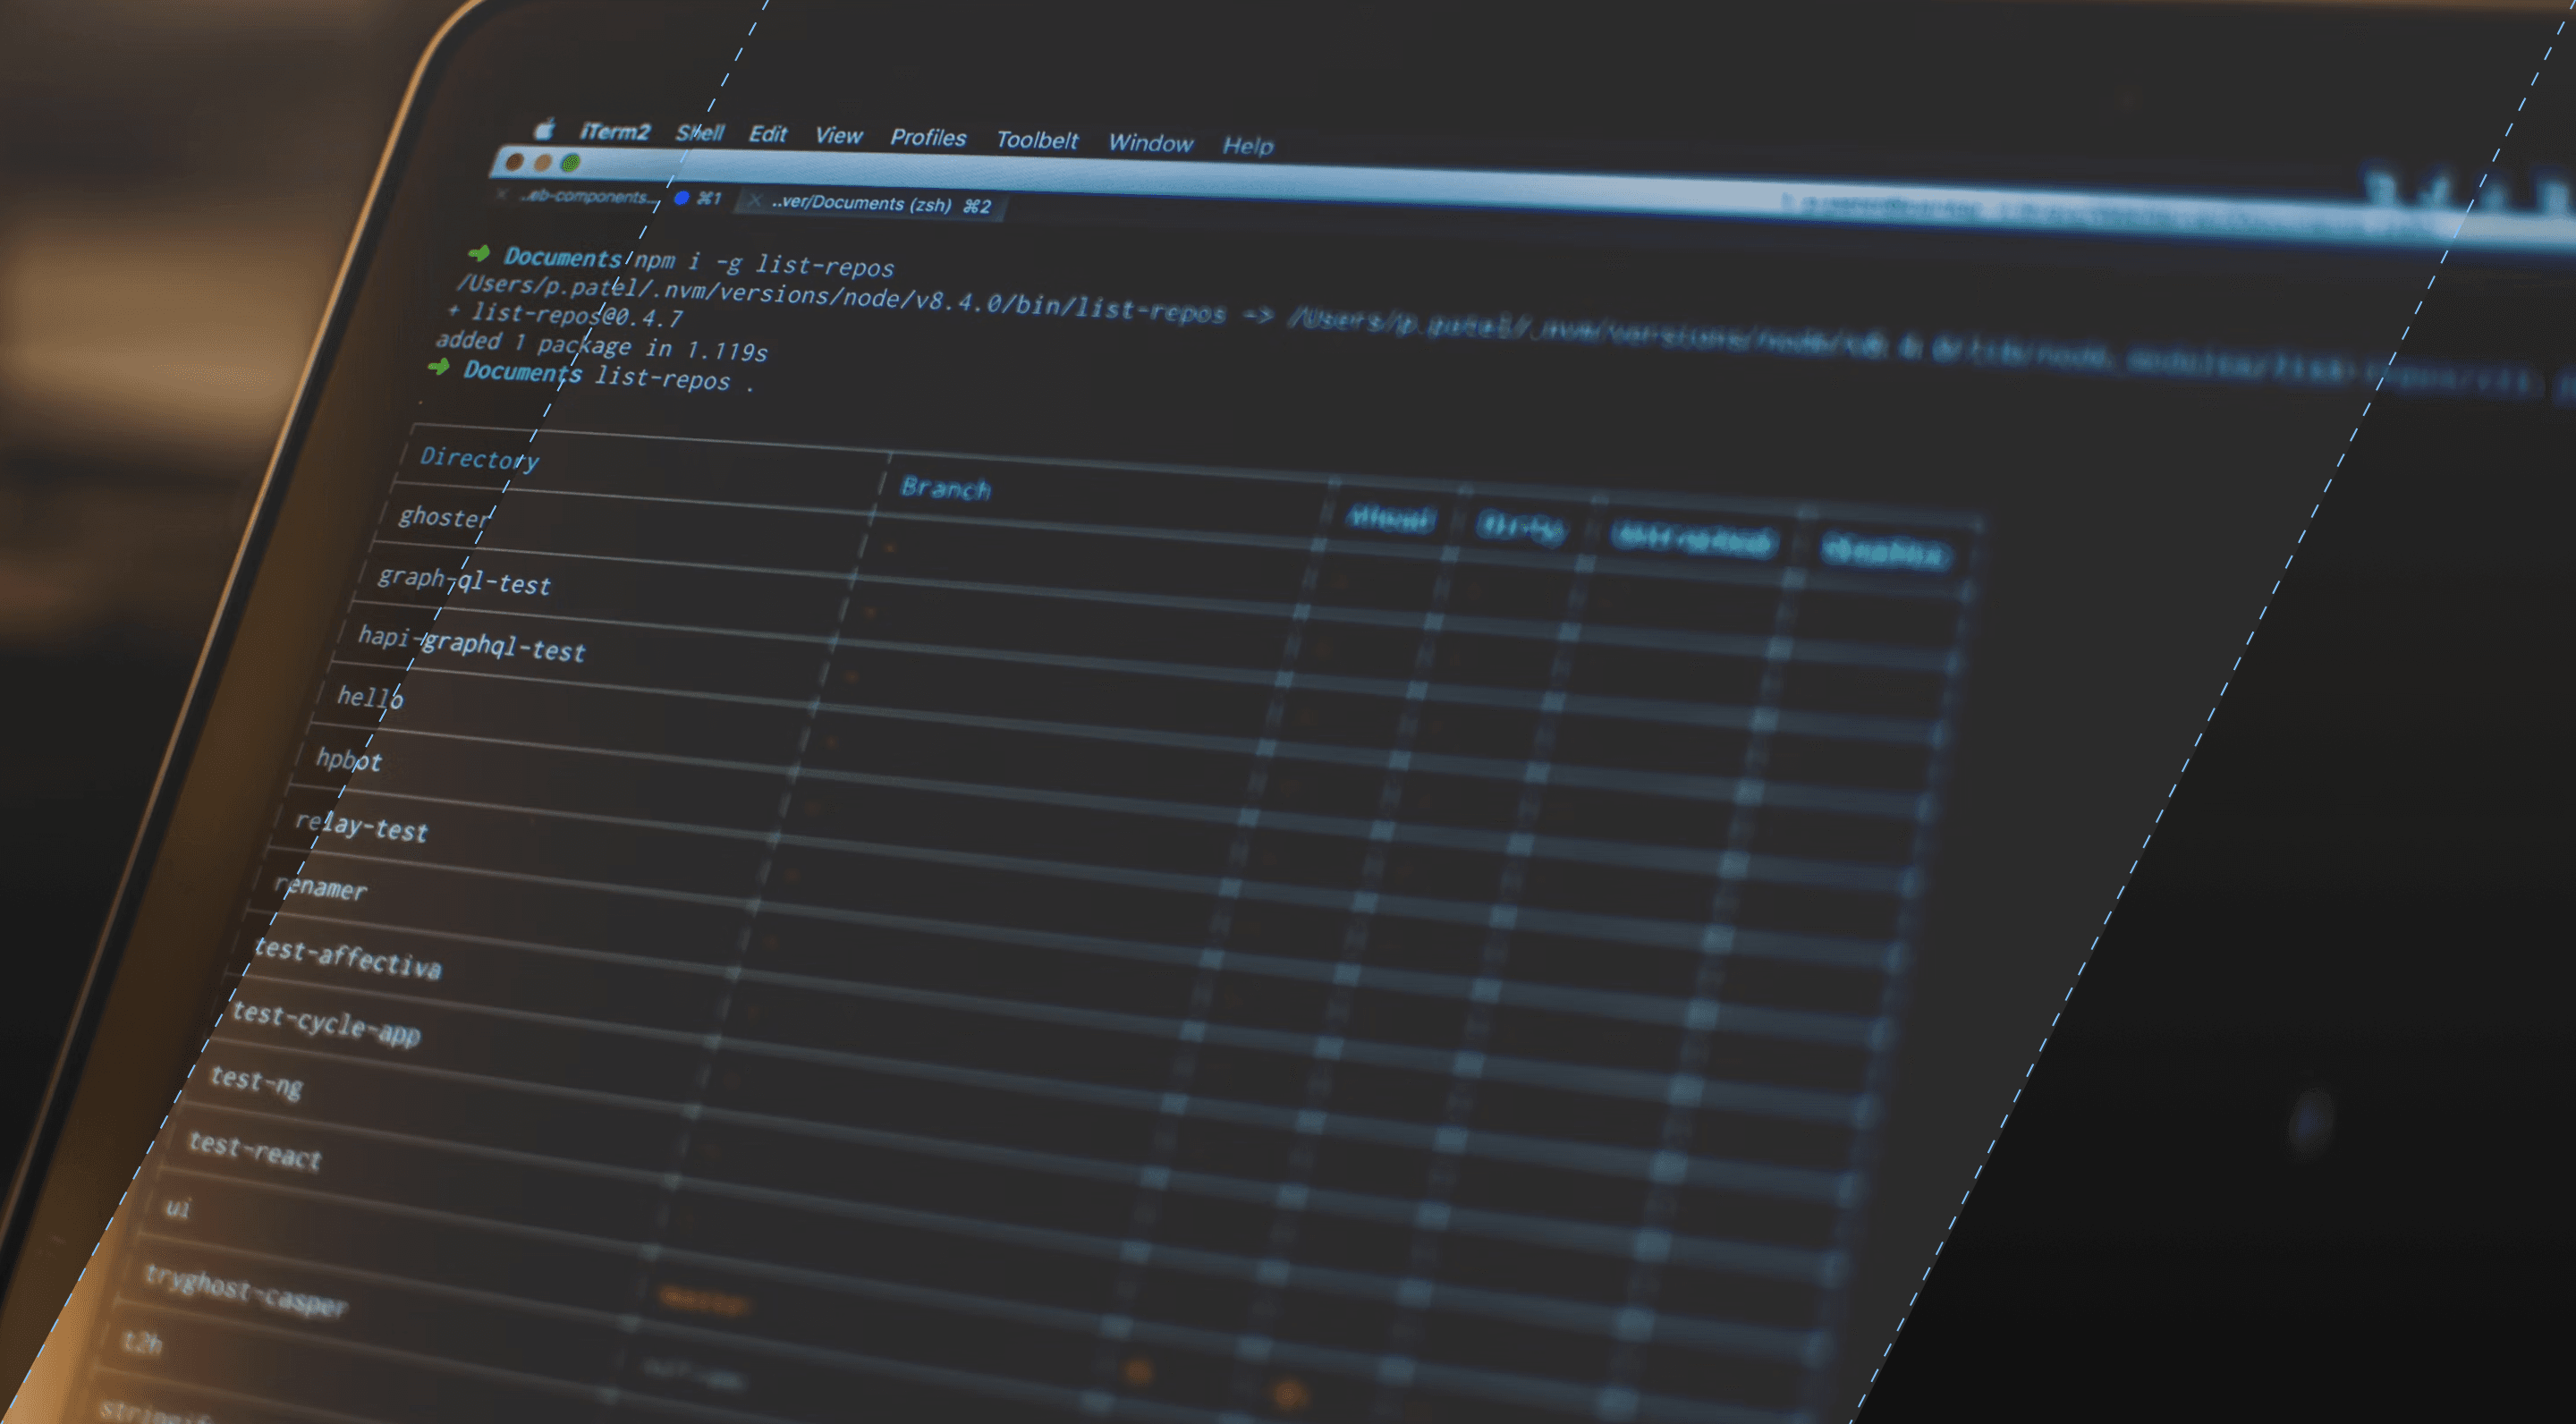This screenshot has width=2576, height=1424.
Task: Click the red close window button
Action: click(x=514, y=162)
